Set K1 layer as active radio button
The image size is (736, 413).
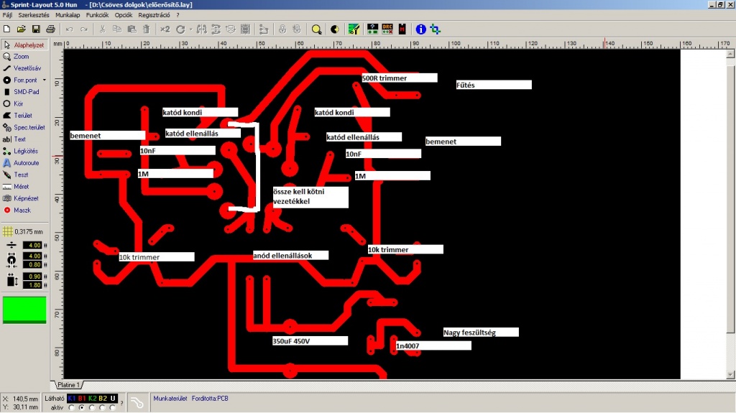(x=71, y=407)
